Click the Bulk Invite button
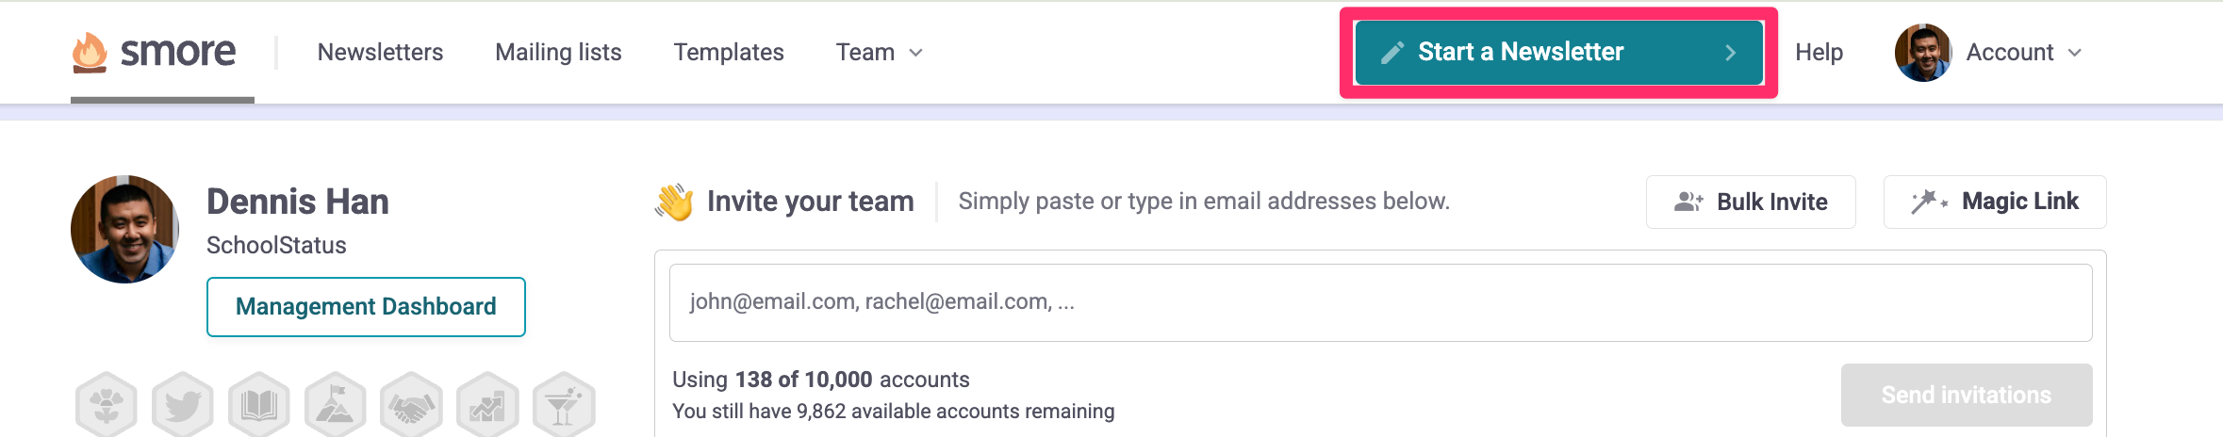The image size is (2223, 437). 1751,202
